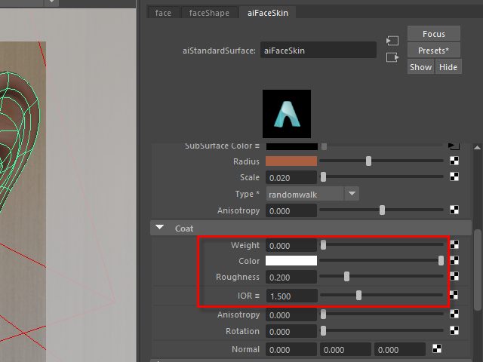
Task: Click the map button for subsurface Scale
Action: pyautogui.click(x=454, y=177)
